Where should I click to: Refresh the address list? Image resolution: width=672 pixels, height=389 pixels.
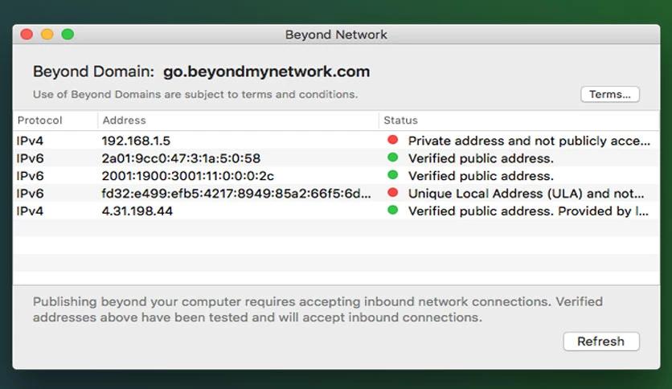click(600, 342)
